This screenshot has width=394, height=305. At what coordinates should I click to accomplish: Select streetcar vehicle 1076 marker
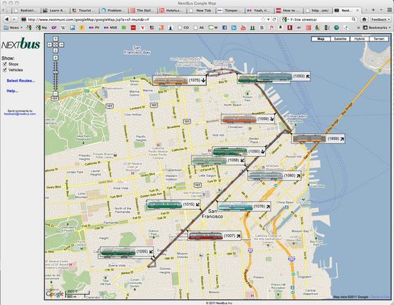(x=243, y=207)
